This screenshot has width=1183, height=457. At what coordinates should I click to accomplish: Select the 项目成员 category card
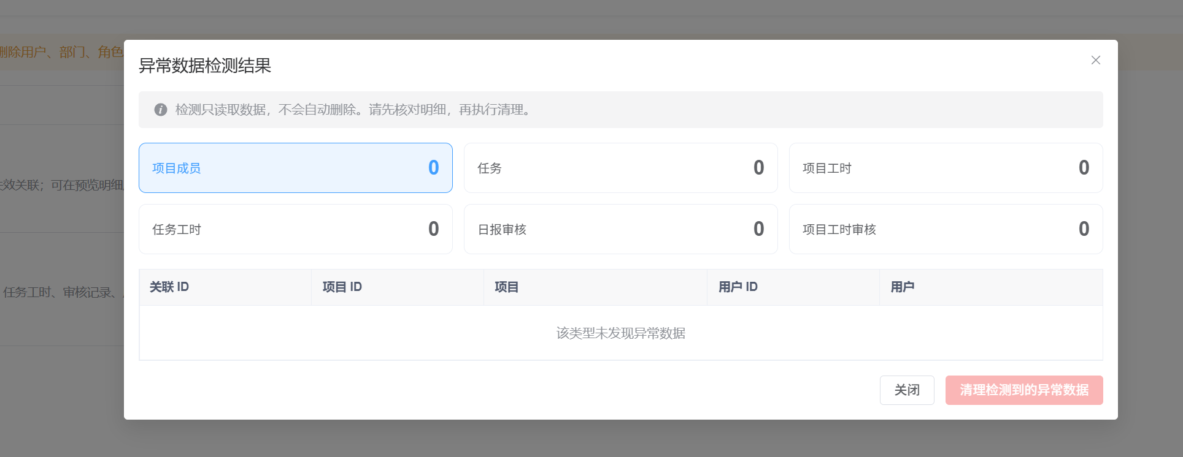(296, 168)
